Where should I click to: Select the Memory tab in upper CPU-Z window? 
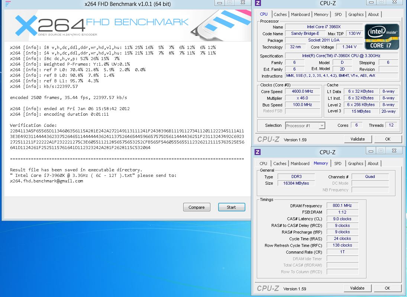pyautogui.click(x=321, y=14)
